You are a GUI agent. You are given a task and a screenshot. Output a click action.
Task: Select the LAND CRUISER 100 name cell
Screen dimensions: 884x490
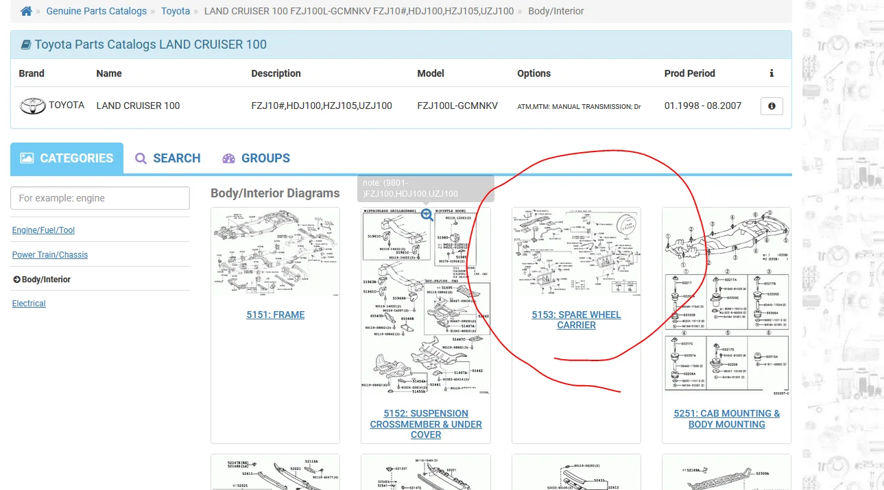[138, 106]
